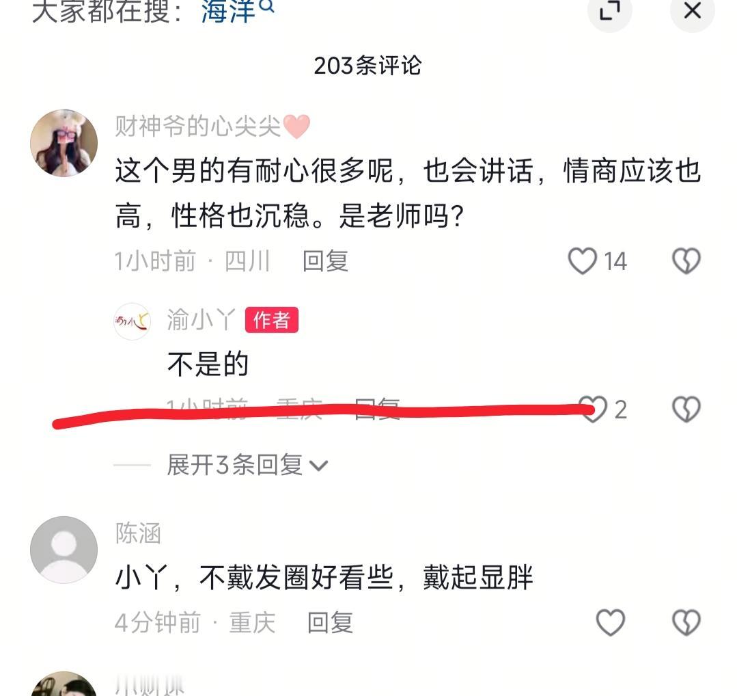Open 陈涵's default gray avatar
The image size is (737, 696).
tap(64, 550)
